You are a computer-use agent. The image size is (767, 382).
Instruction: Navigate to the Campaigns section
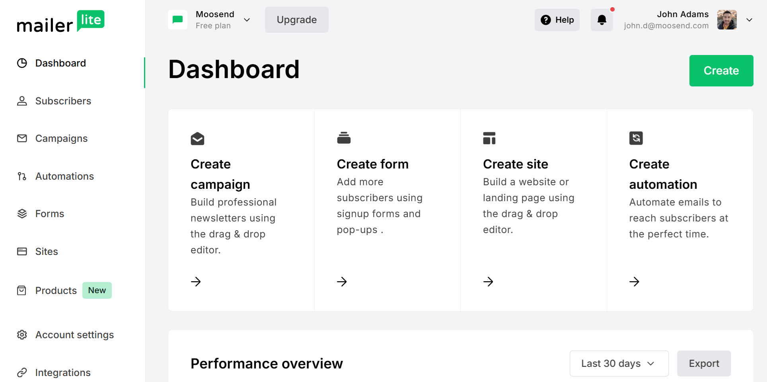(x=61, y=138)
